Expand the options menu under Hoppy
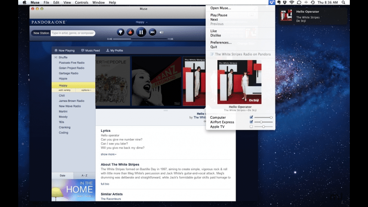The width and height of the screenshot is (368, 207). tap(86, 90)
